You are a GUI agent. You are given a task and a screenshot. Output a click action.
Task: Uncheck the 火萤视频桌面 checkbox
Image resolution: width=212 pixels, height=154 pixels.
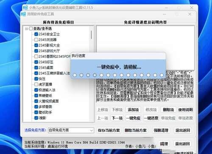[x=36, y=101]
